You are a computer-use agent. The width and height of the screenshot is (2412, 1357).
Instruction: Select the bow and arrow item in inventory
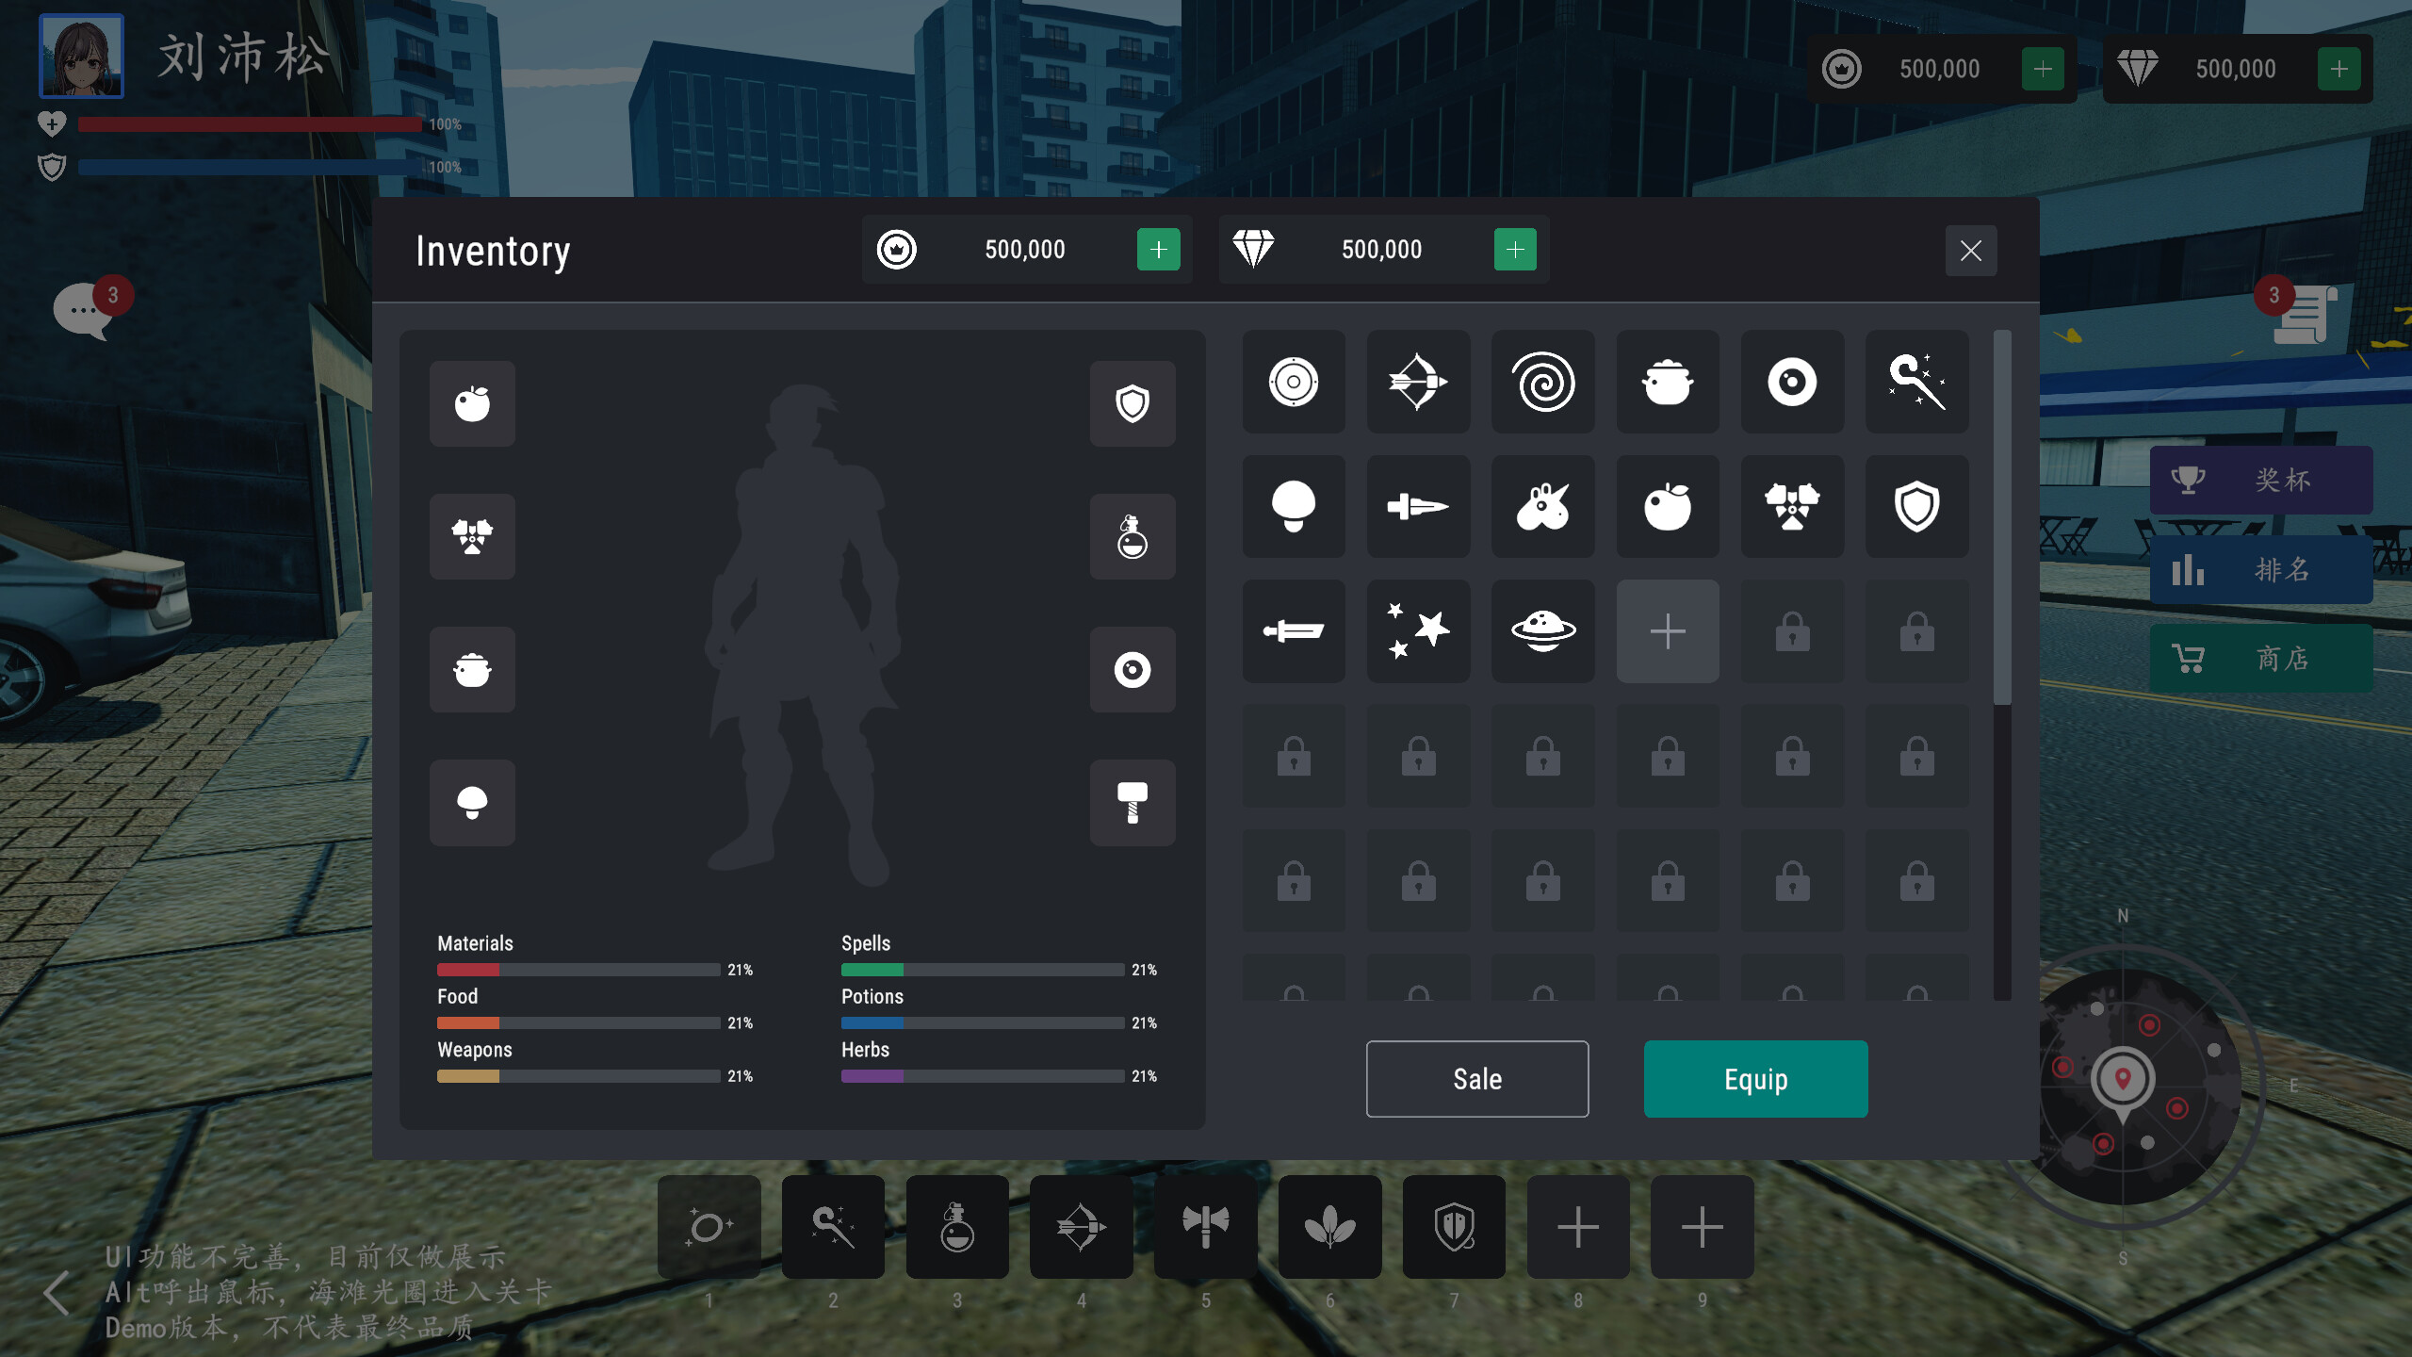[x=1418, y=383]
